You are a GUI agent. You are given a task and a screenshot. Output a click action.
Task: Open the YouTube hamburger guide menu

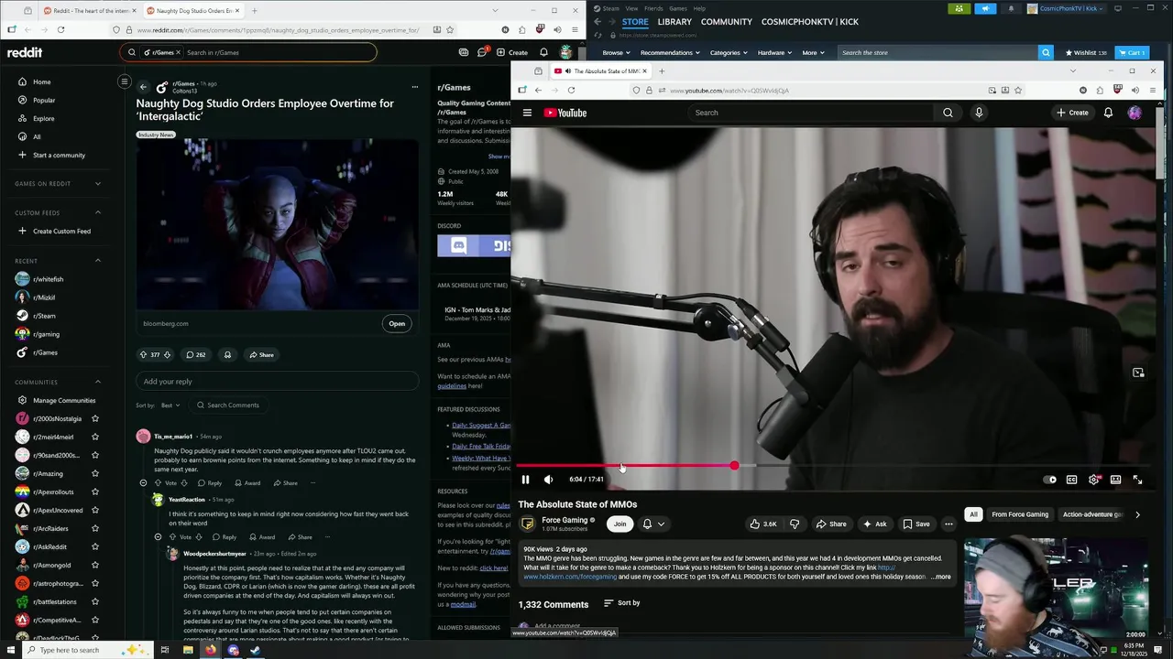[x=527, y=113]
